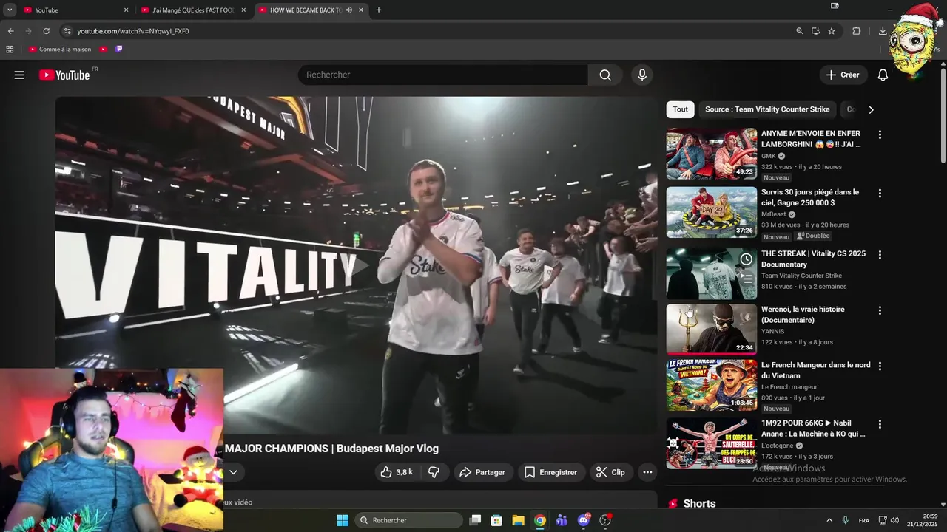Open the Créer menu
Image resolution: width=947 pixels, height=532 pixels.
click(843, 75)
